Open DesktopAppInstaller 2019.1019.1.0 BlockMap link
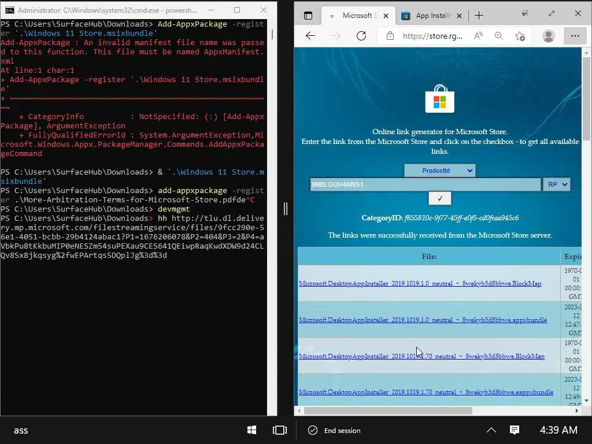Viewport: 592px width, 444px height. pyautogui.click(x=420, y=283)
